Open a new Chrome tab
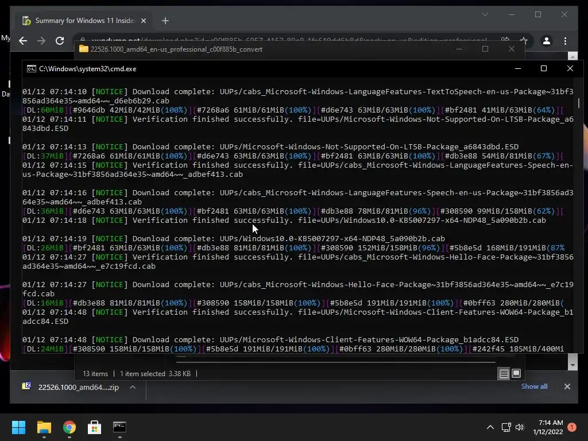This screenshot has width=588, height=441. tap(165, 21)
